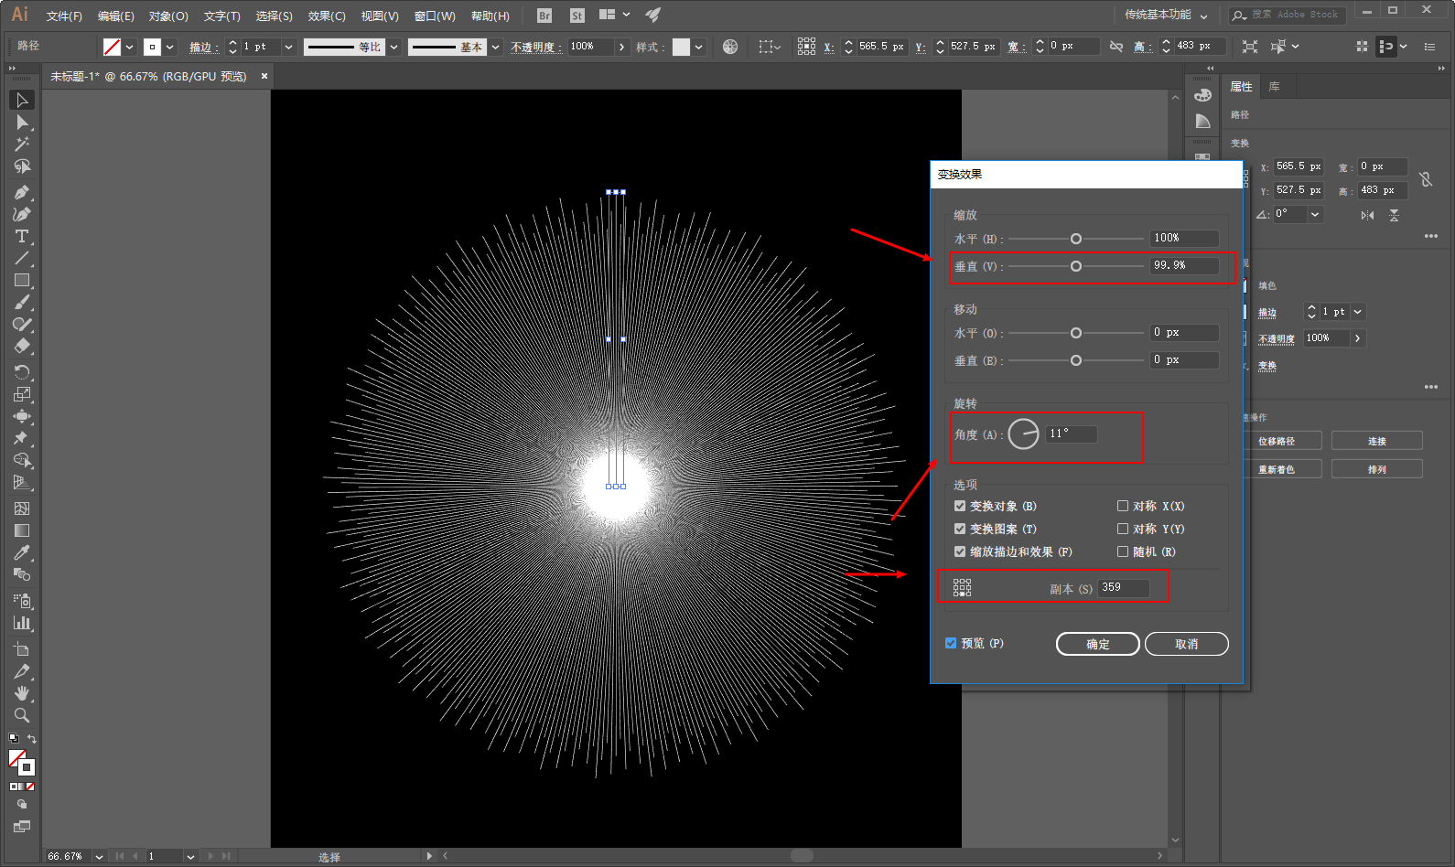The width and height of the screenshot is (1455, 867).
Task: Switch to the 库 panel tab
Action: tap(1275, 87)
